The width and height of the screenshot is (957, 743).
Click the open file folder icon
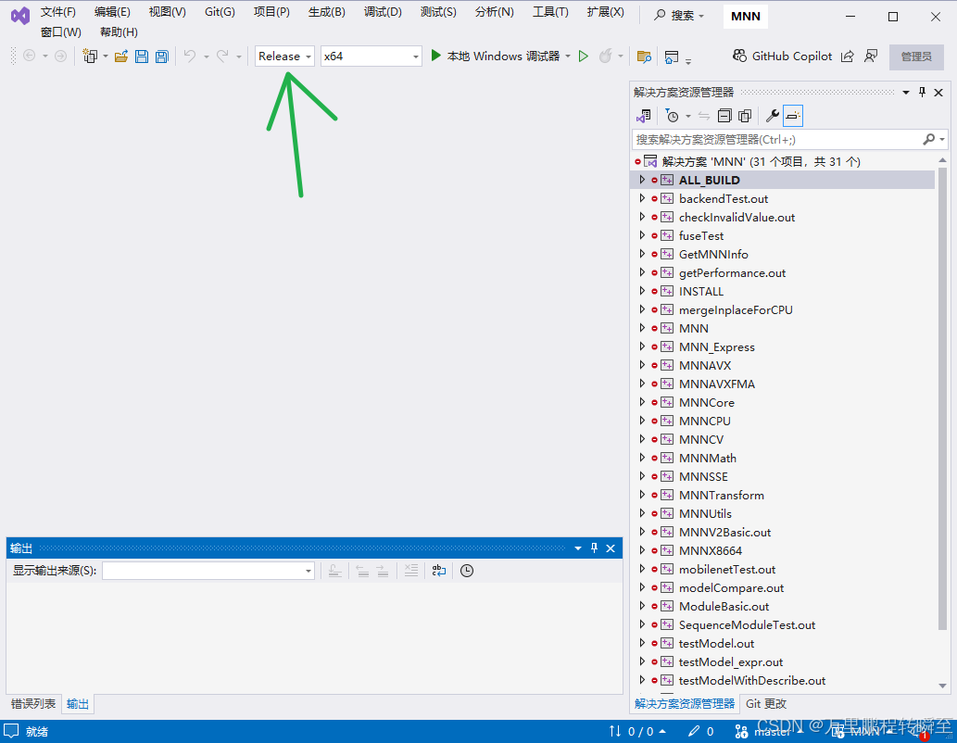(x=121, y=57)
